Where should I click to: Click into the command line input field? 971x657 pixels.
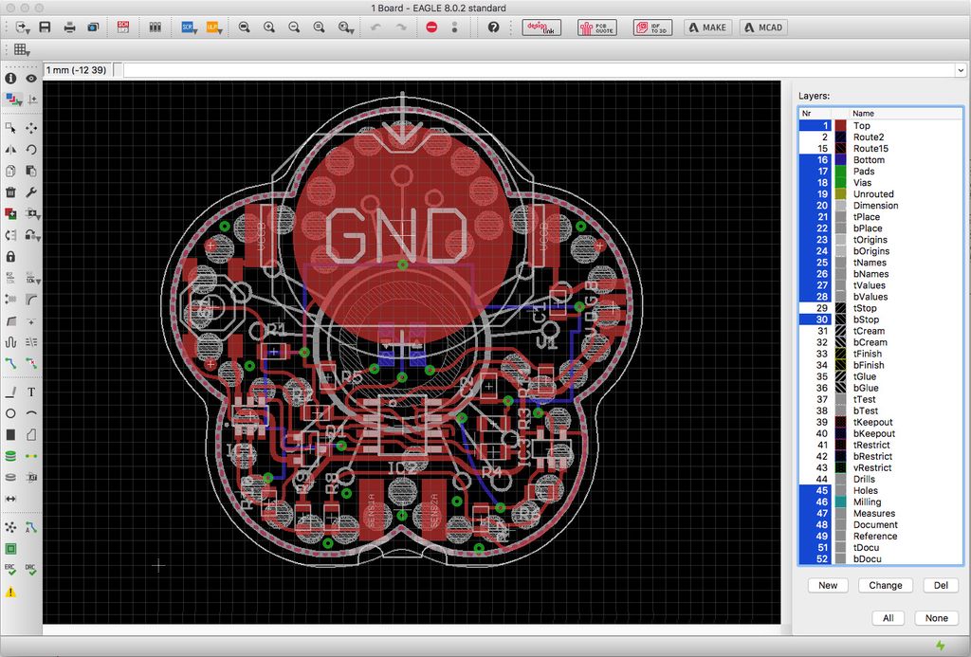tap(539, 70)
